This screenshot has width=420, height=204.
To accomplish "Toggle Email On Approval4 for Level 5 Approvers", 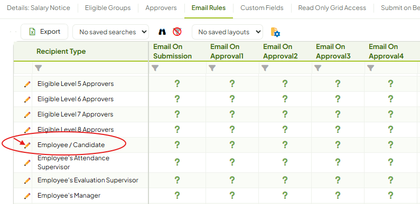I will 390,84.
